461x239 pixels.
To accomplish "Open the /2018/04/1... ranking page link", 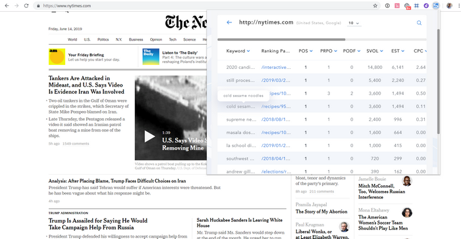I will coord(275,159).
